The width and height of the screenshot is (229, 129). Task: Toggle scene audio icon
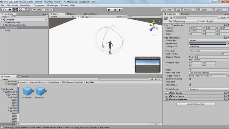click(x=83, y=17)
